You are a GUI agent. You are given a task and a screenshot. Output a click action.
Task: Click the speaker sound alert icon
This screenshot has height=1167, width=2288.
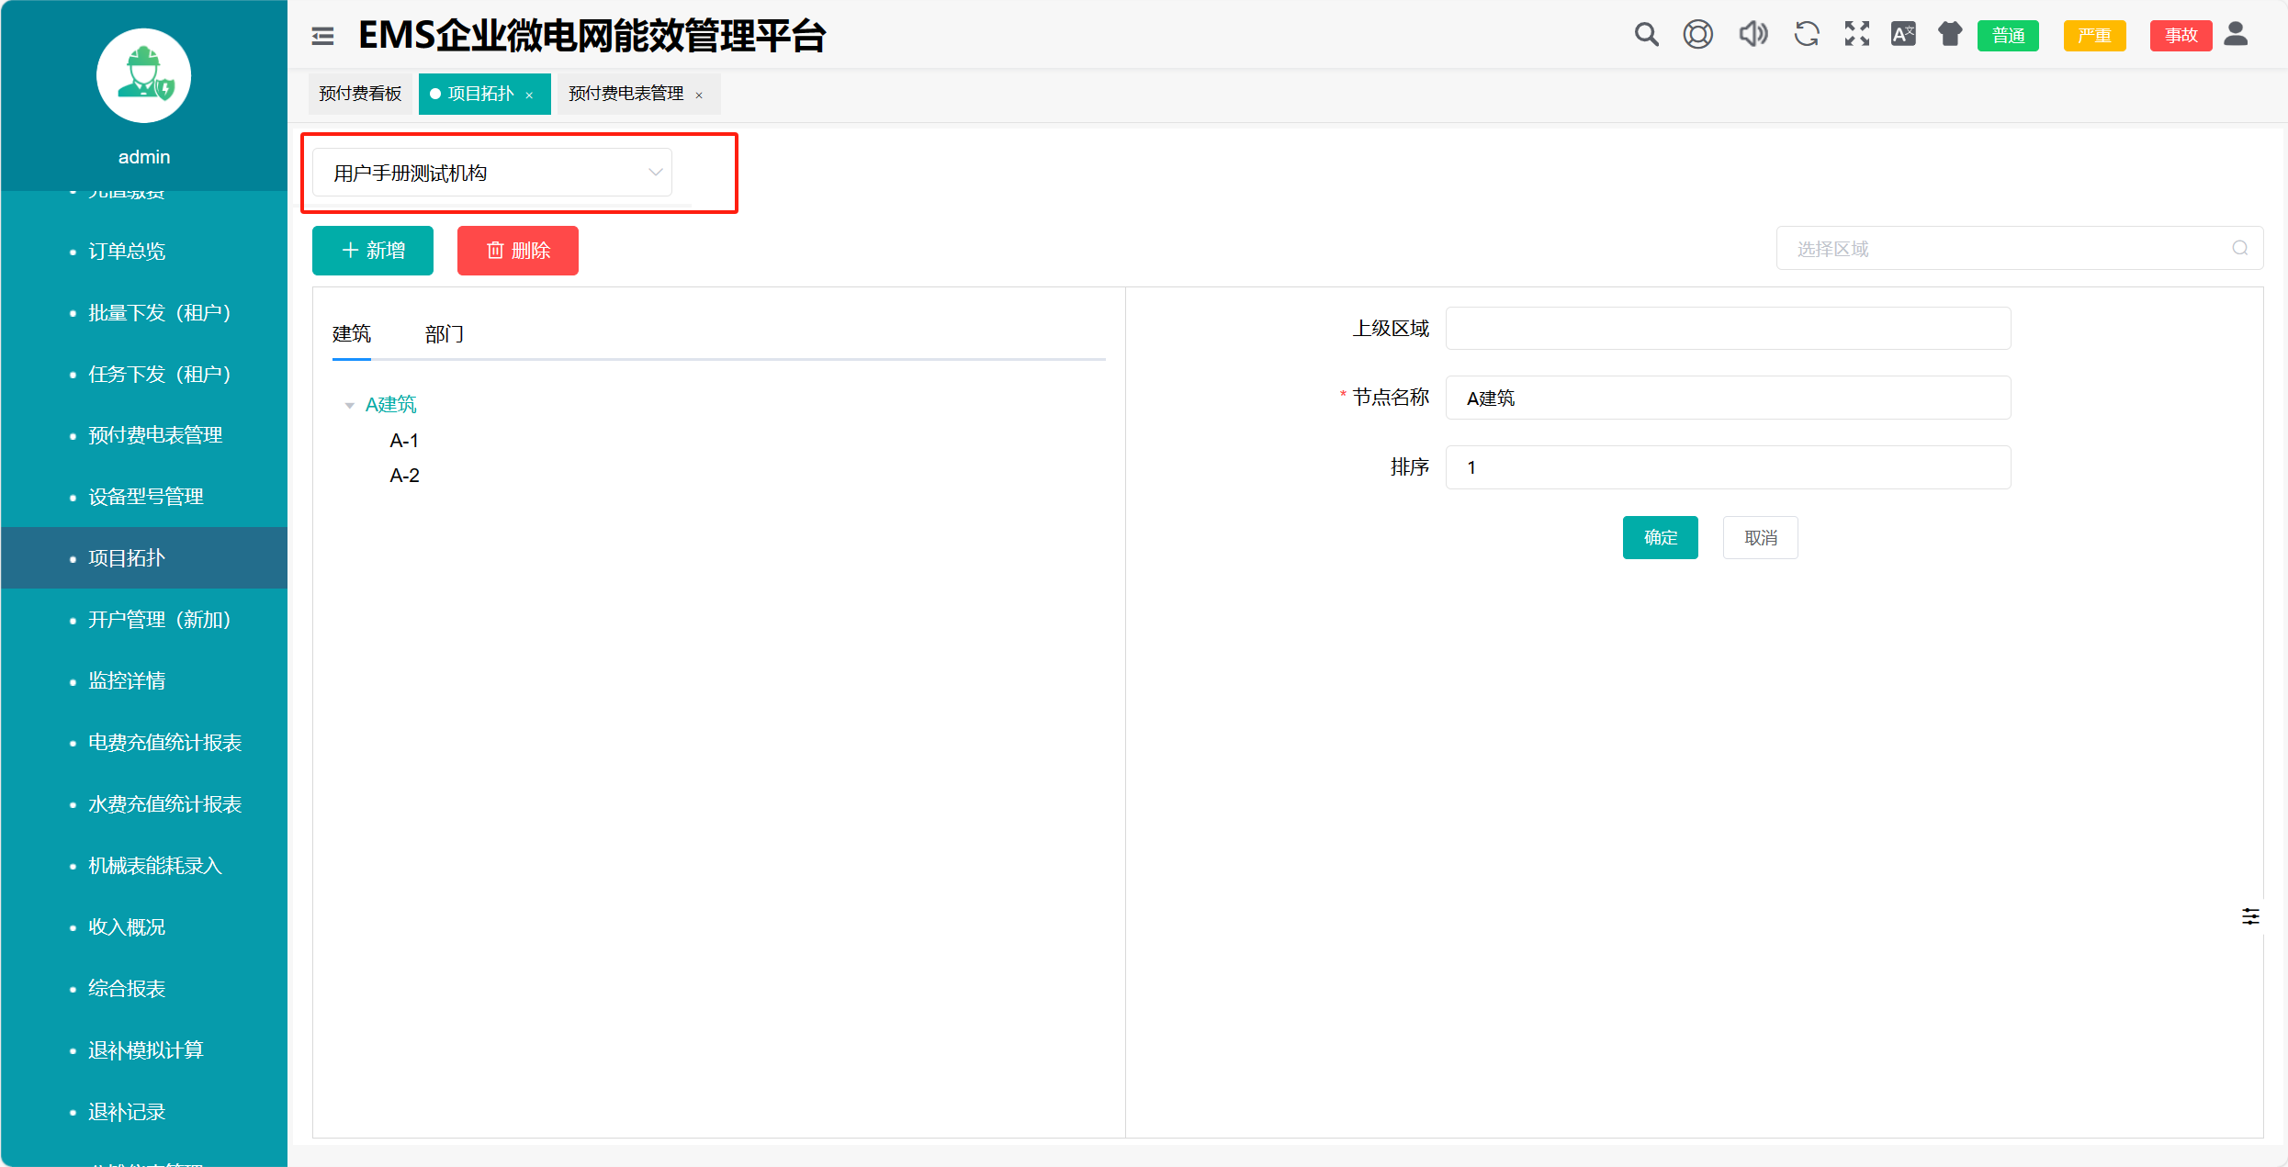(1753, 35)
